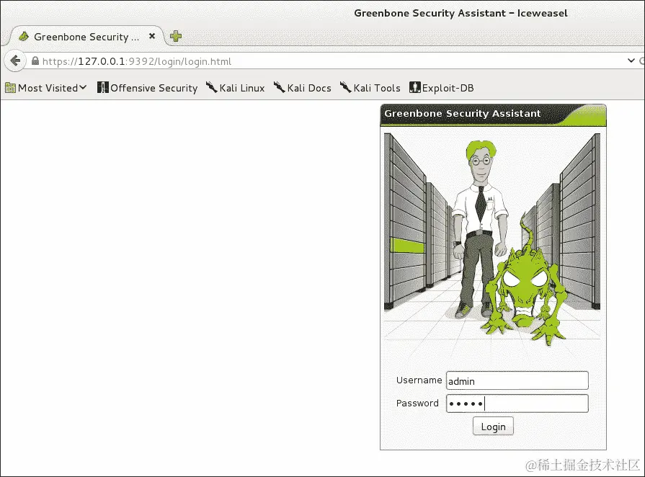Select the Greenbone Security browser tab
Screen dimensions: 645x477
point(86,36)
